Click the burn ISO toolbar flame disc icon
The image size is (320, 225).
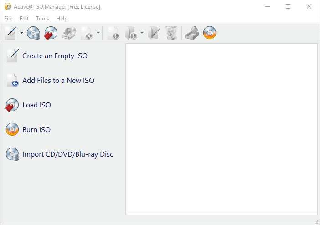(x=210, y=33)
